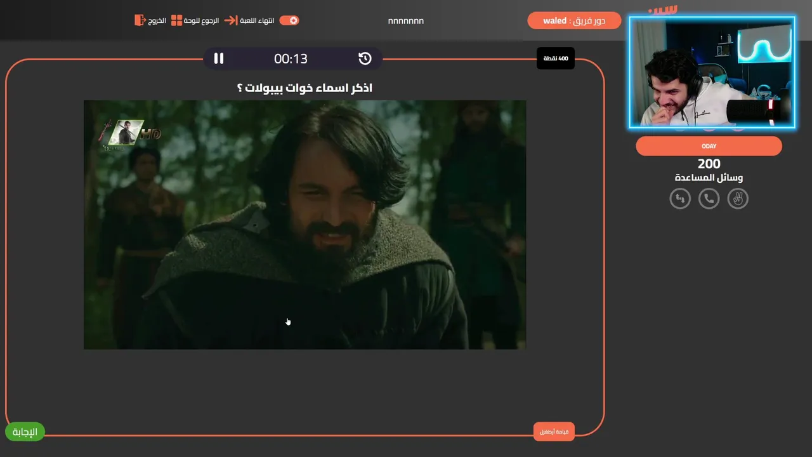Click the 00:13 timer readout
Screen dimensions: 812x457
click(291, 58)
